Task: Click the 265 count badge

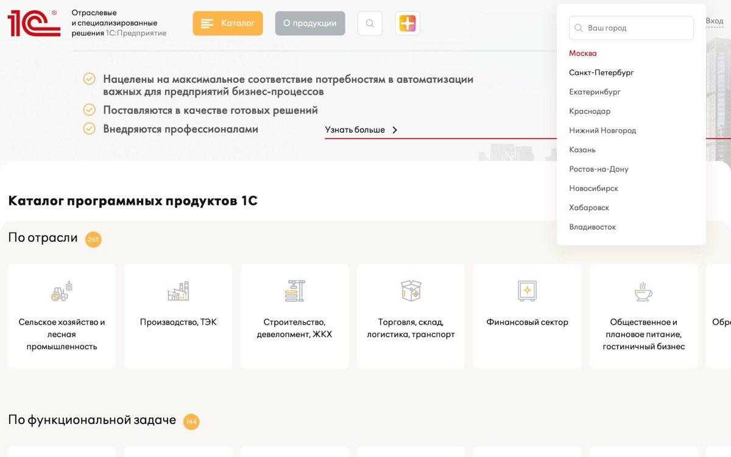Action: tap(93, 239)
